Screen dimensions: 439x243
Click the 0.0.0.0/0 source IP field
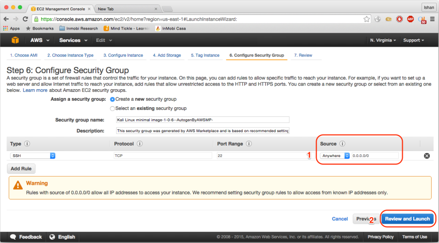coord(375,156)
